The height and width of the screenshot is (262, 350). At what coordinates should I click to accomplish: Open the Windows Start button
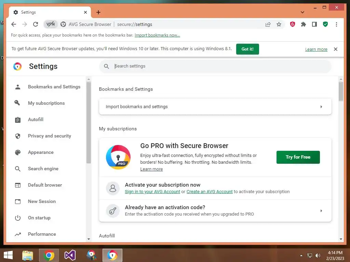8,255
